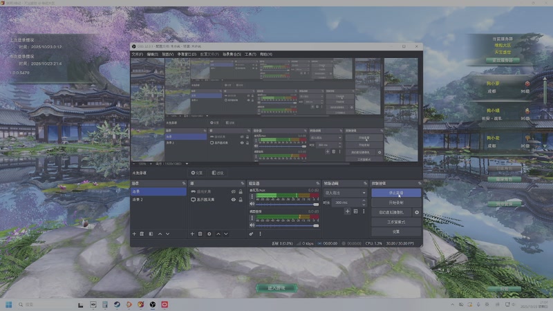Open the Scene Collection menu in OBS
Image resolution: width=553 pixels, height=311 pixels.
pyautogui.click(x=232, y=55)
